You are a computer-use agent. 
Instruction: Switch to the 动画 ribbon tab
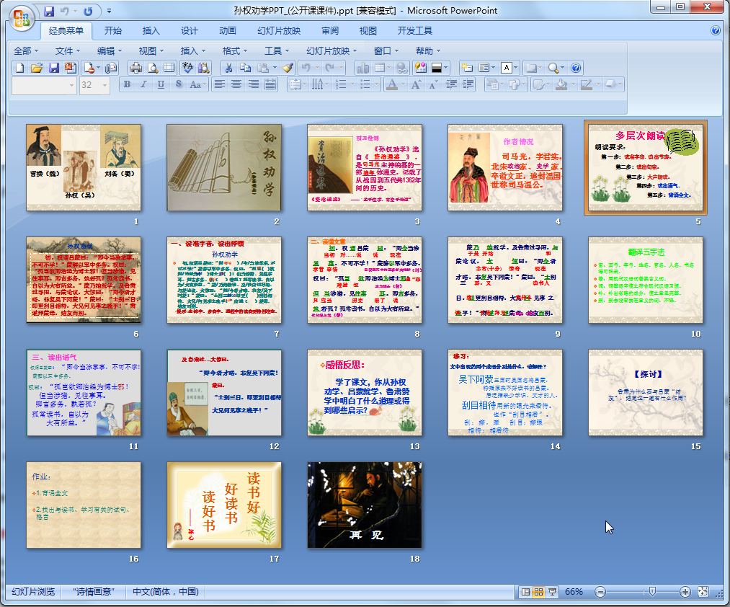228,31
